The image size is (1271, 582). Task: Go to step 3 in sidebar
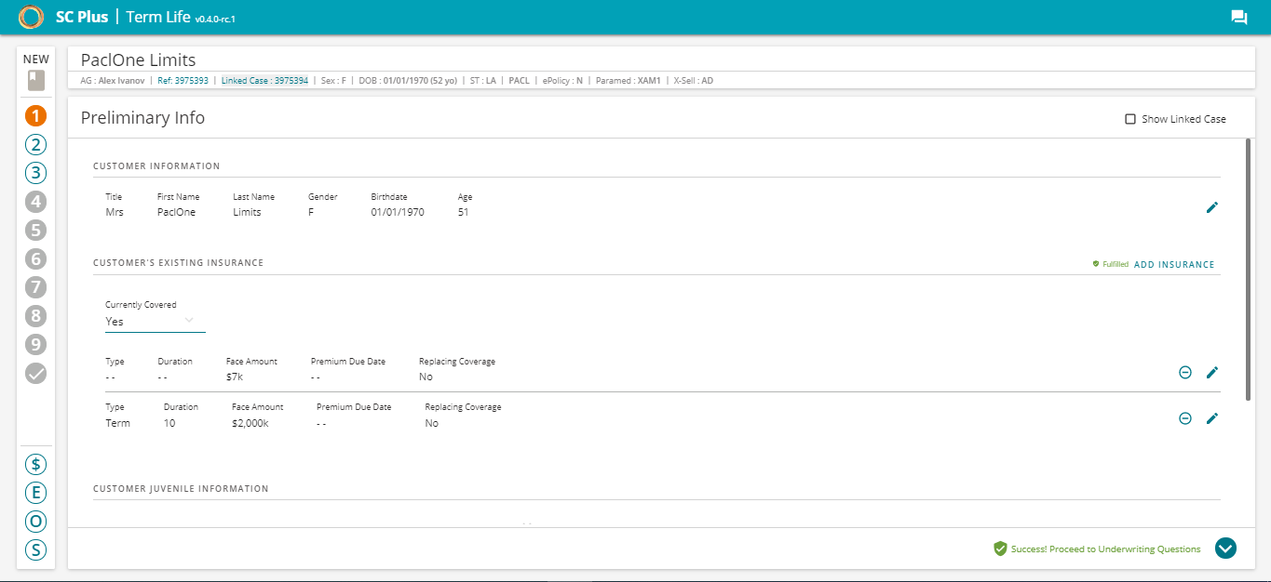36,173
